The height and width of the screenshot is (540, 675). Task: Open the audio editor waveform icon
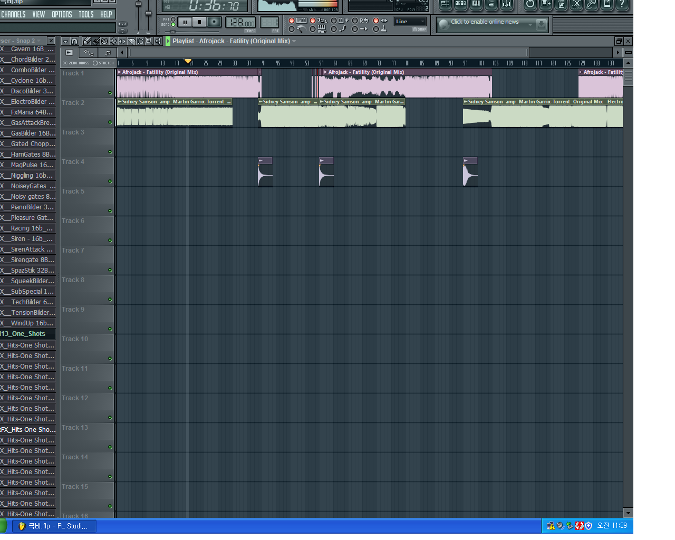click(x=576, y=4)
